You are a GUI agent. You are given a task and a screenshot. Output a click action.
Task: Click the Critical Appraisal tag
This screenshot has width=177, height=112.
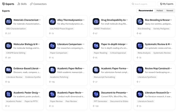[x=118, y=53]
